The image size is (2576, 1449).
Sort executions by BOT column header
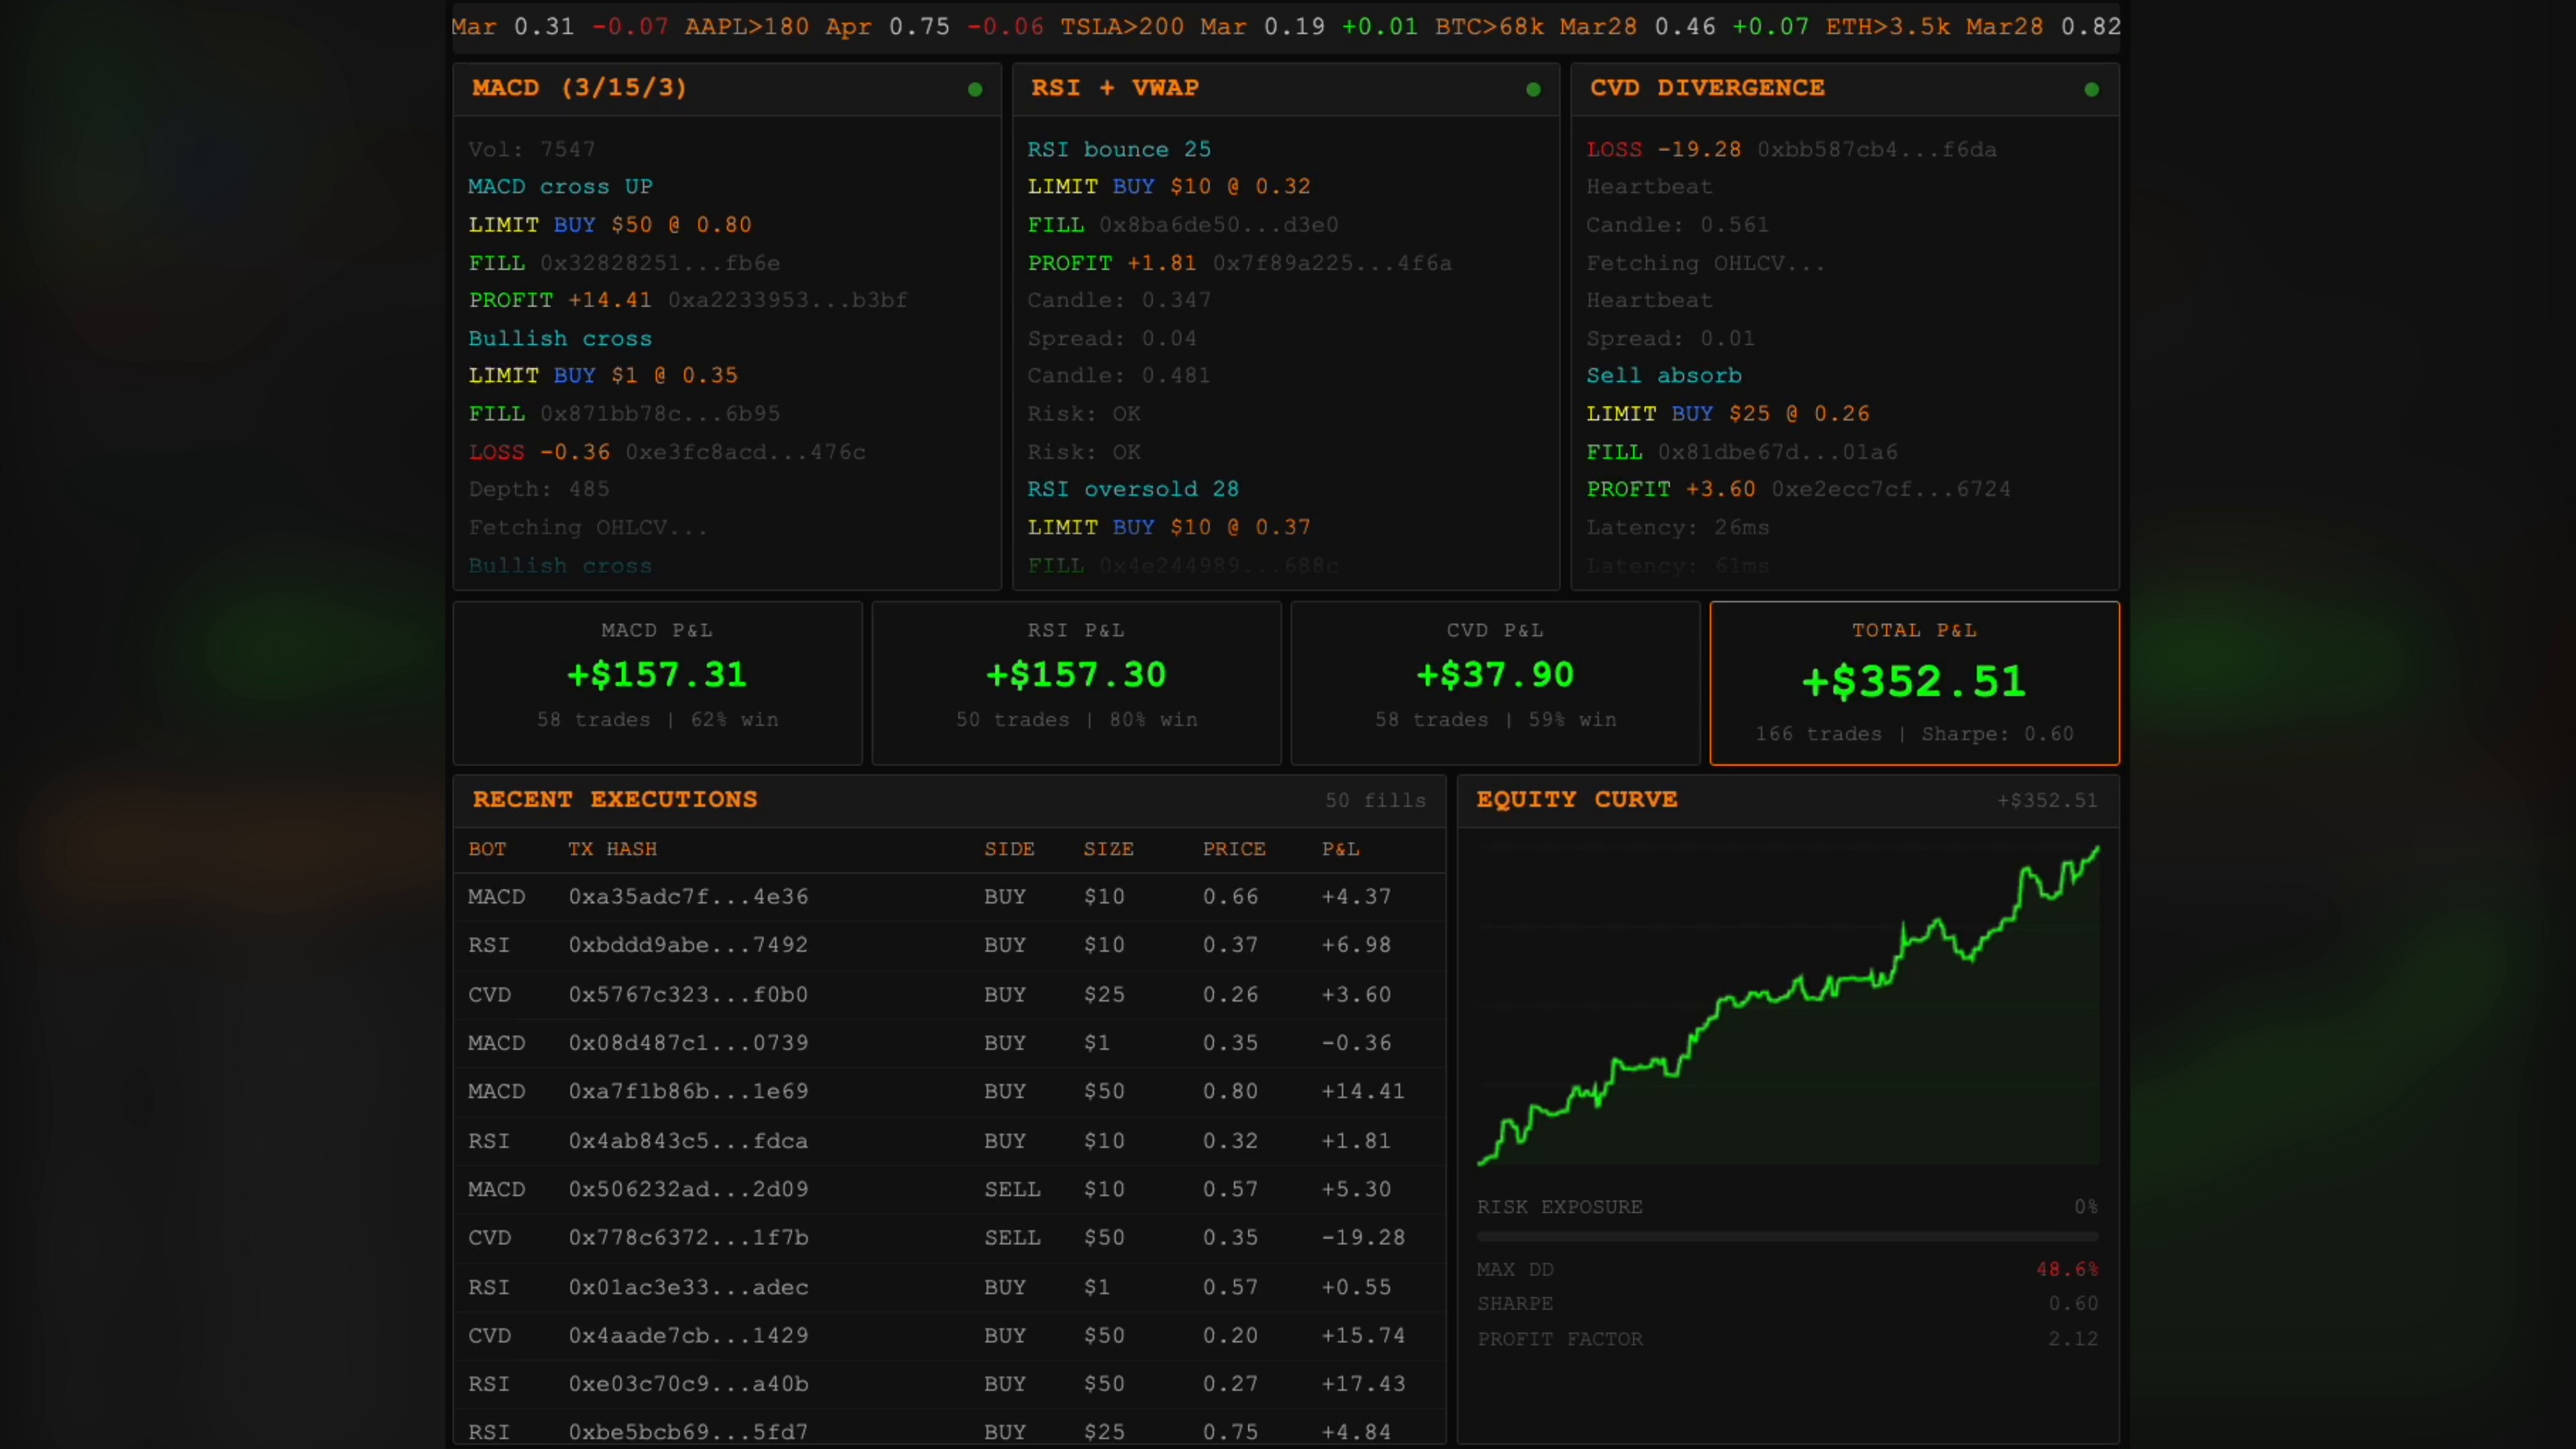click(x=487, y=849)
